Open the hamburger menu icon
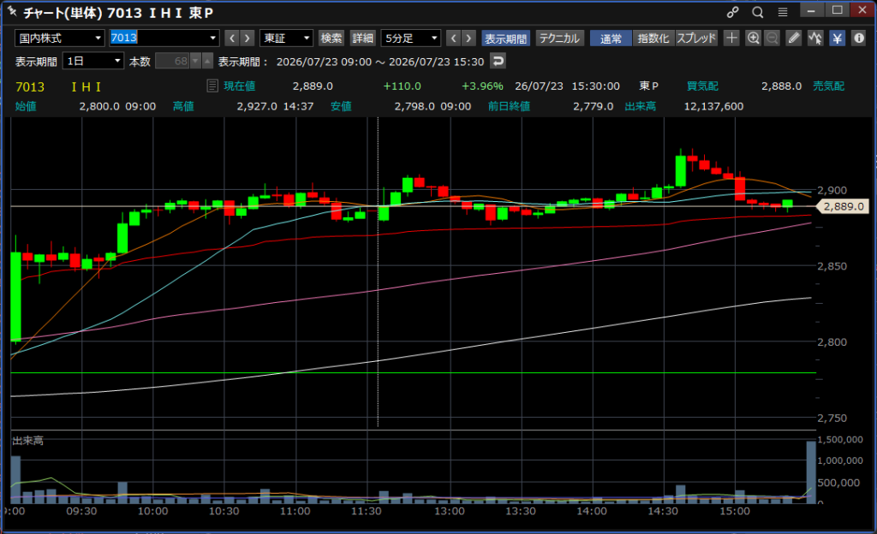 pyautogui.click(x=783, y=12)
